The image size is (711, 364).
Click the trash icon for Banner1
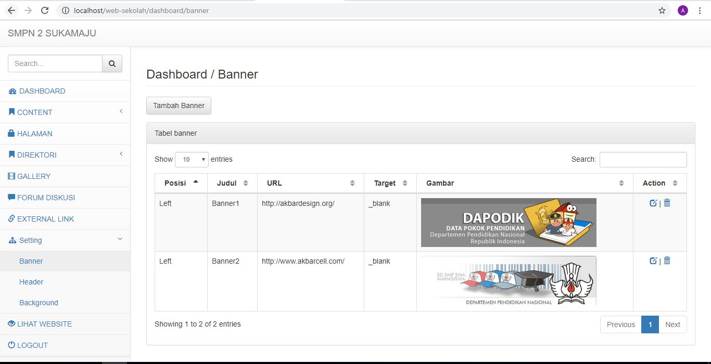coord(667,203)
